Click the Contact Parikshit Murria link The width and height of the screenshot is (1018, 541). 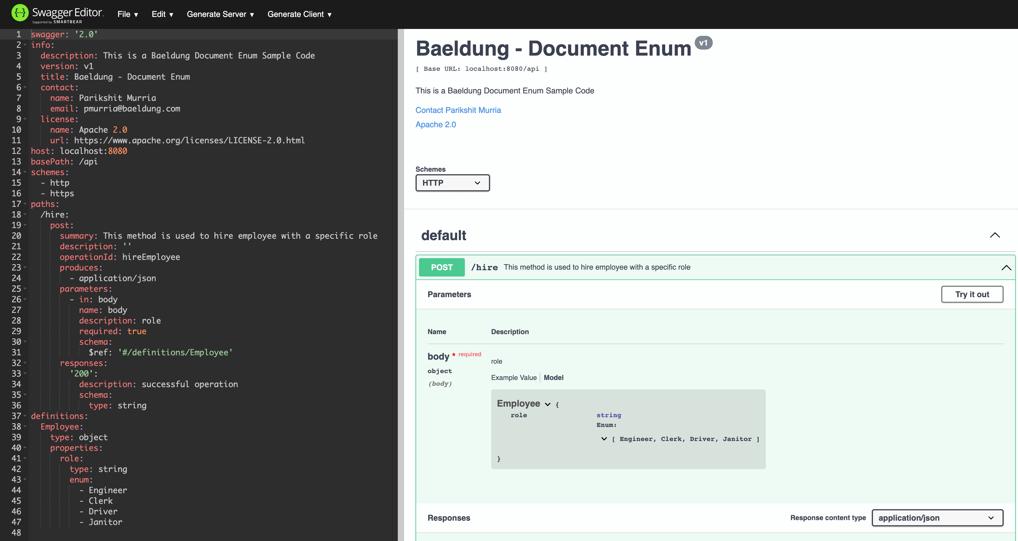[458, 110]
